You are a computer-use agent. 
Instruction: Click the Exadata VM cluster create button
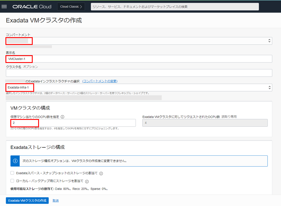[x=27, y=201]
